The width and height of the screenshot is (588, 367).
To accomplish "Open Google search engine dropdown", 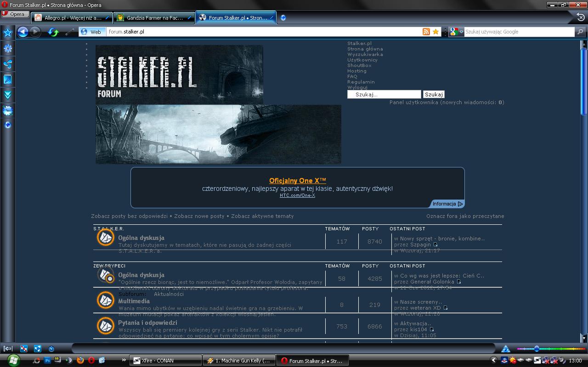I will pos(457,32).
